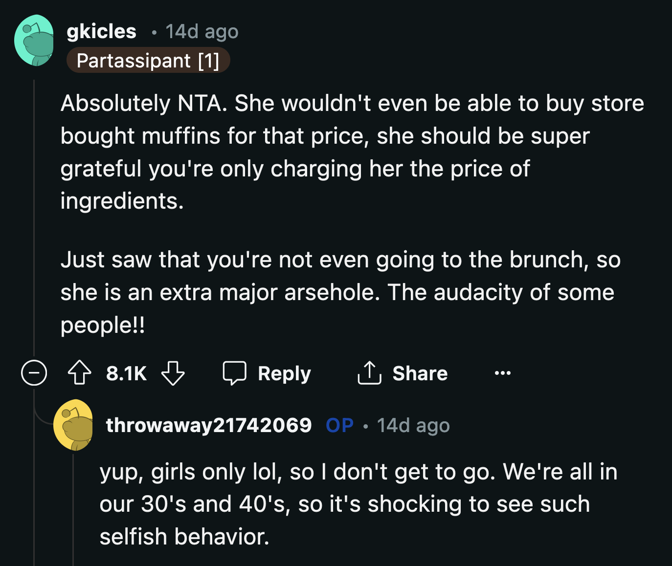The image size is (672, 566).
Task: Click the "14d ago" timestamp on OP's reply
Action: (x=413, y=426)
